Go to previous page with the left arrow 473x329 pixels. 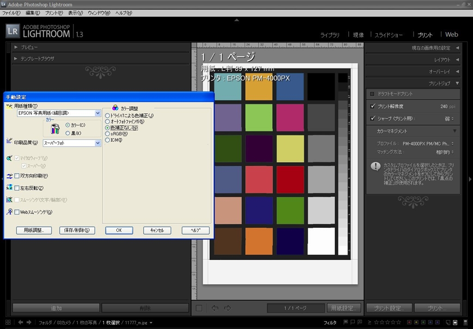pyautogui.click(x=215, y=308)
